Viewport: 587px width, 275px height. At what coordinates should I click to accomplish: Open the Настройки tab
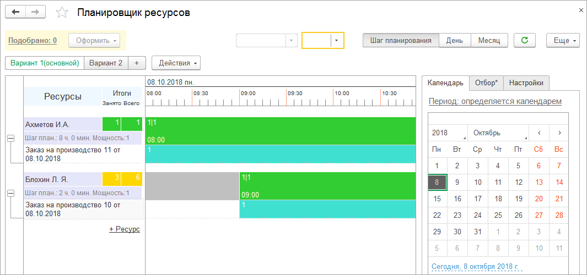[x=526, y=83]
